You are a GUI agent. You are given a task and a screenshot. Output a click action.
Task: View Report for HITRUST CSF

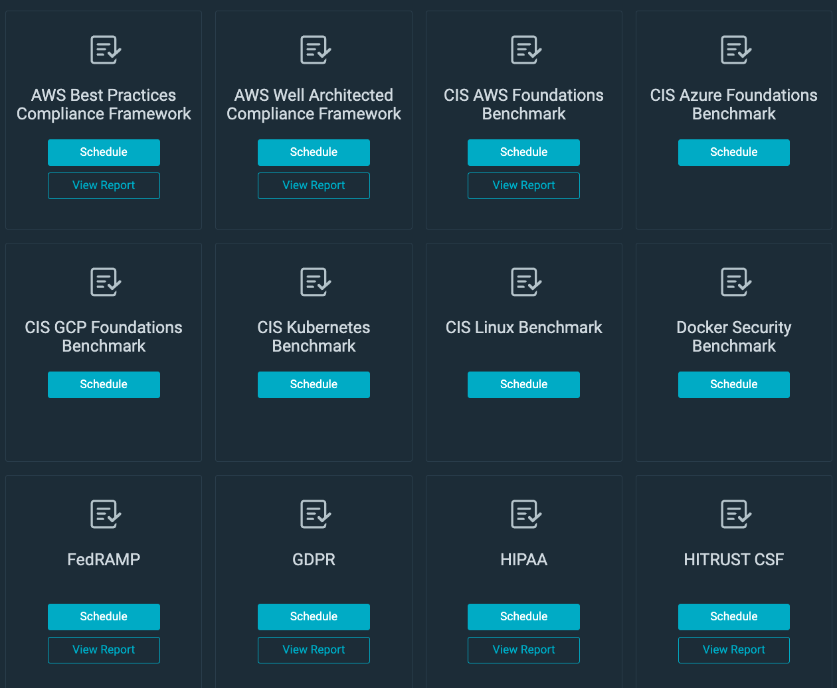click(x=734, y=650)
